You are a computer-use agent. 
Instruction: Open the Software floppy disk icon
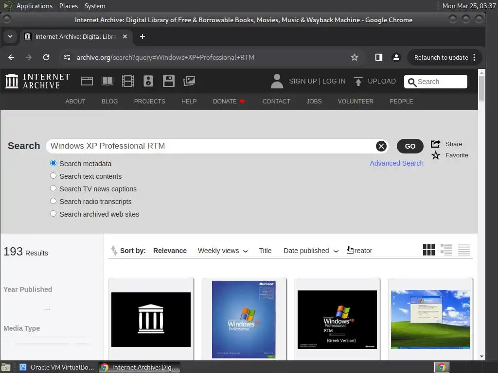tap(169, 81)
